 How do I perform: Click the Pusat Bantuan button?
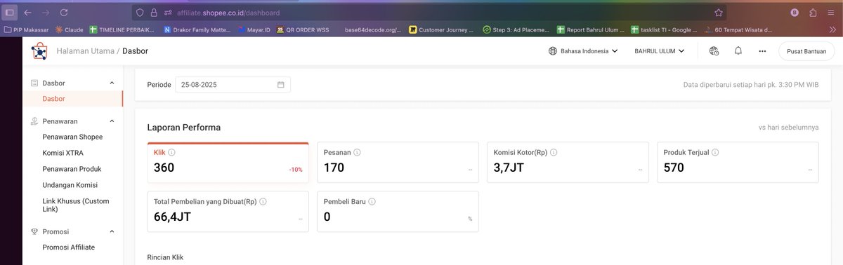click(x=806, y=51)
